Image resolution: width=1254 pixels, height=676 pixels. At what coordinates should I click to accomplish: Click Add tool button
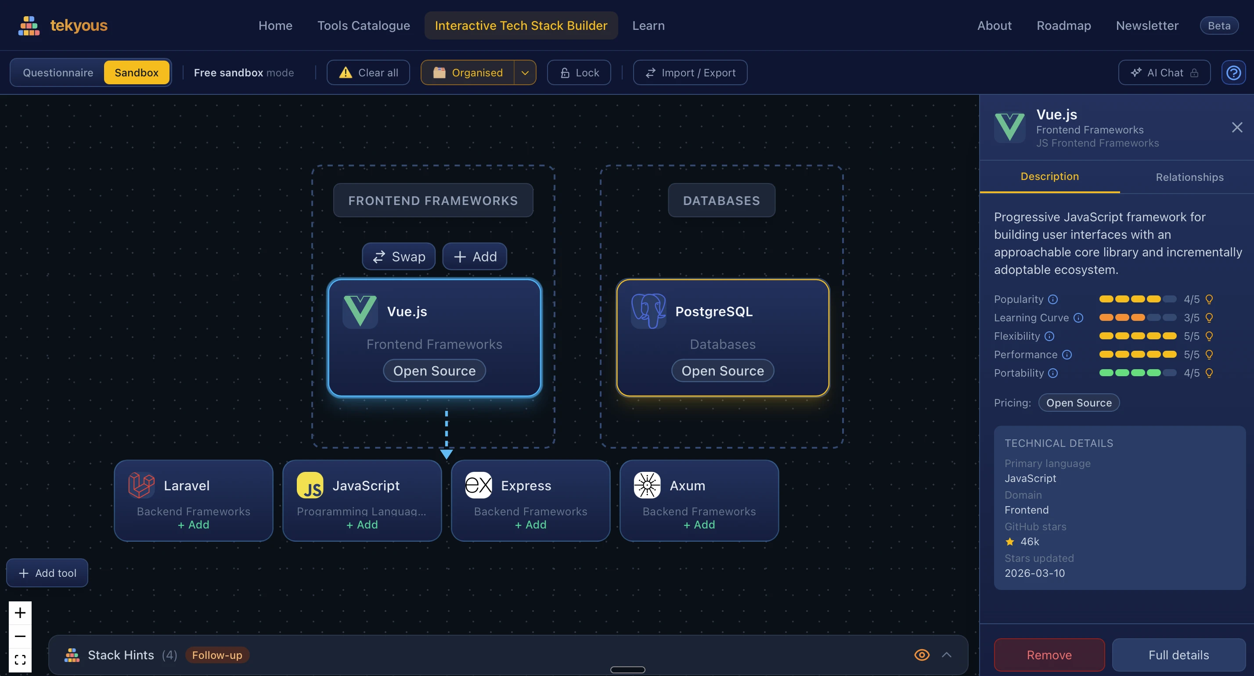47,573
